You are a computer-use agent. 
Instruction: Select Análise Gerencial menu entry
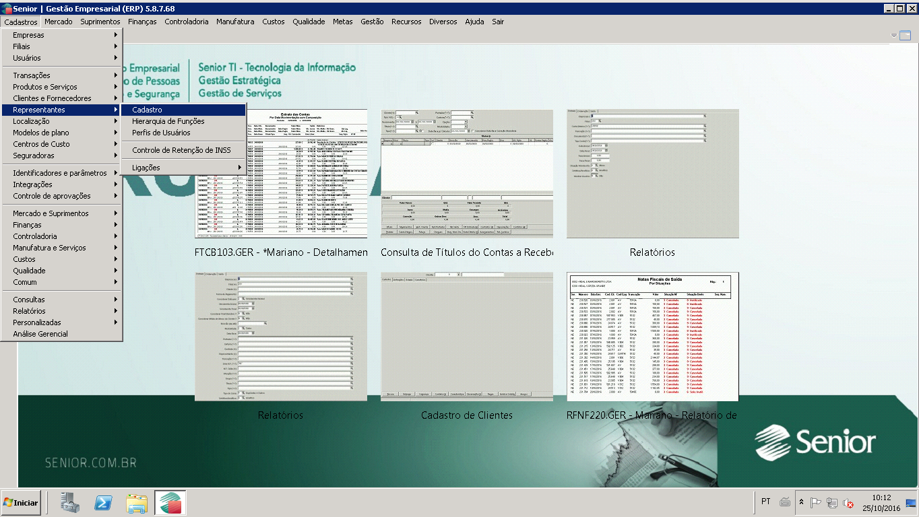click(61, 334)
